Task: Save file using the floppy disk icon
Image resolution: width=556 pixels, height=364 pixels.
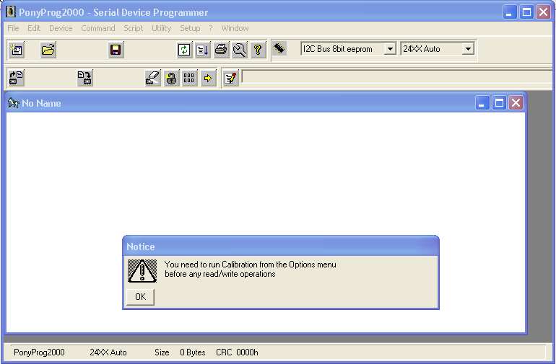Action: pos(116,50)
